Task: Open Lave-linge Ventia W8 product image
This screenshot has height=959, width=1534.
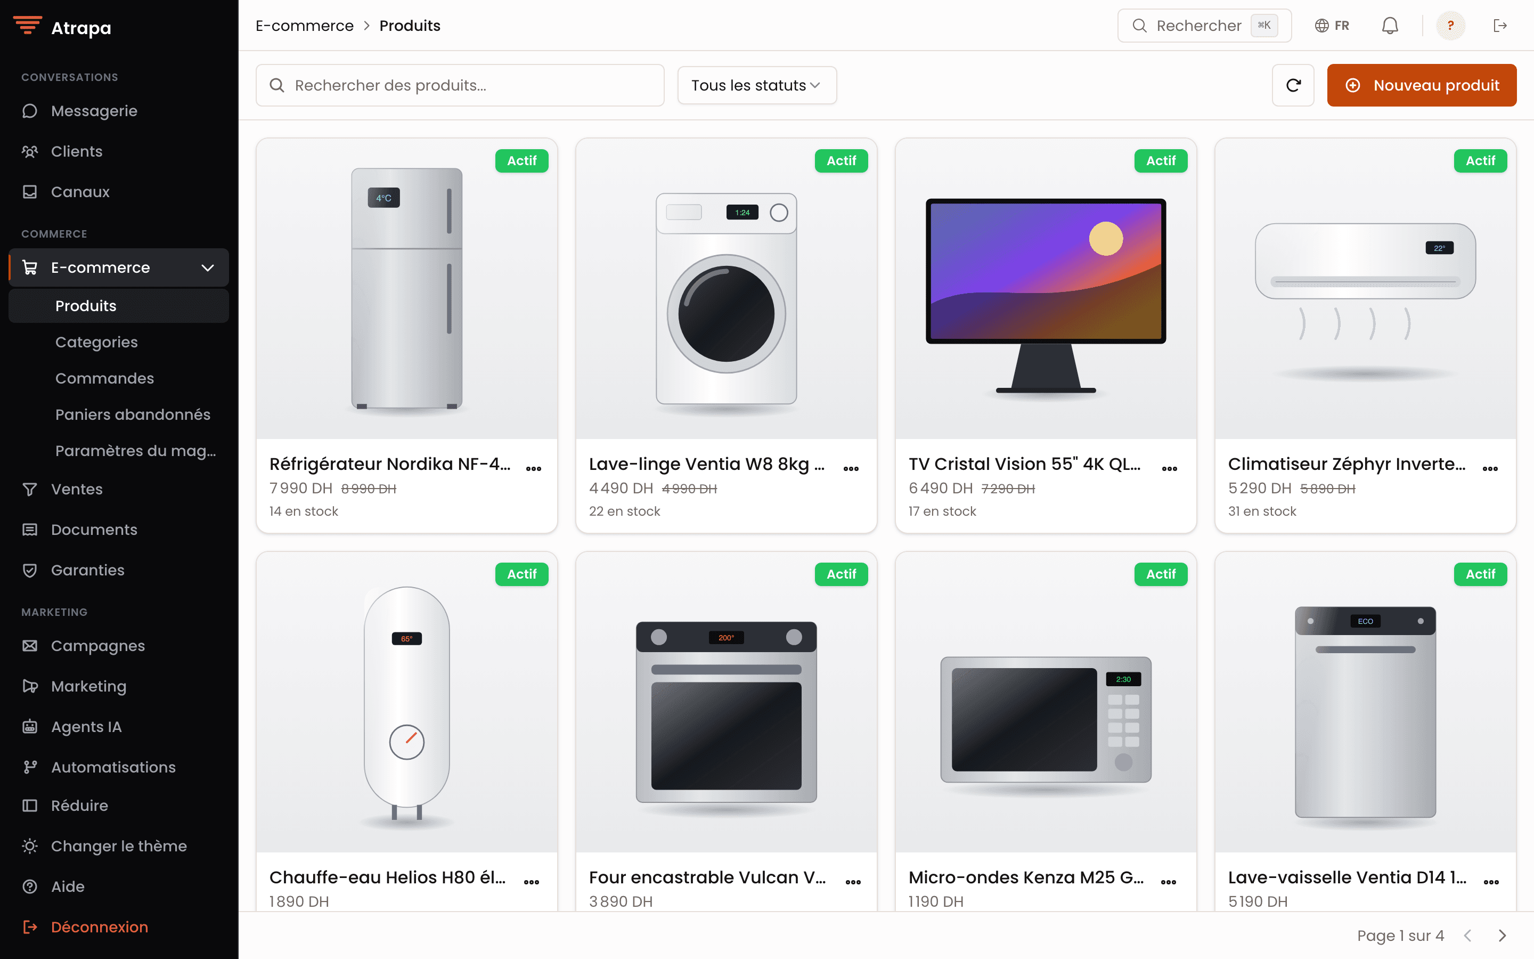Action: [x=727, y=289]
